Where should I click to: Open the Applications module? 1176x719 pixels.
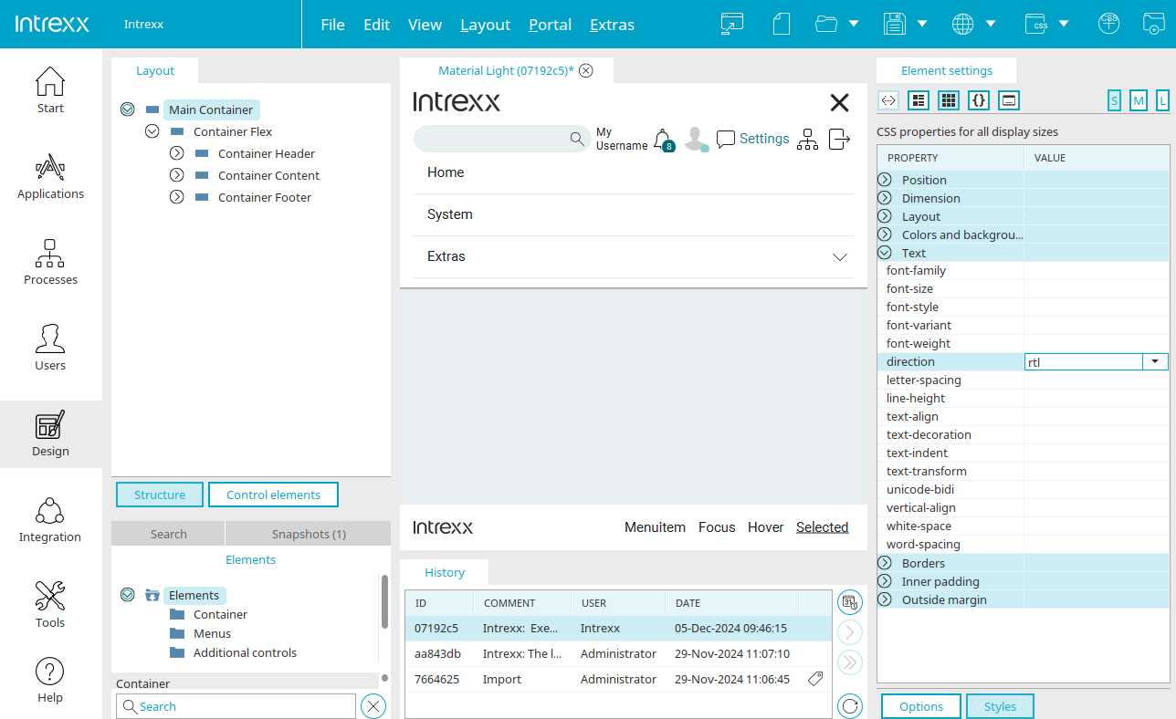50,176
